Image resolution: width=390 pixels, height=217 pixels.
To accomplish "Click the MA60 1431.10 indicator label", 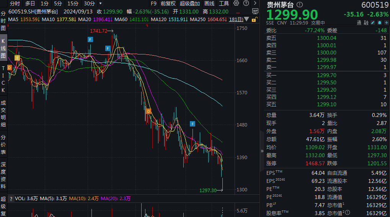I will (x=132, y=19).
